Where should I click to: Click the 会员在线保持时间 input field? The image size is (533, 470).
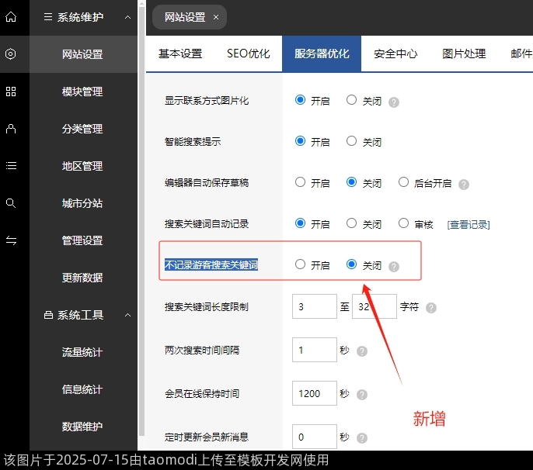point(314,393)
